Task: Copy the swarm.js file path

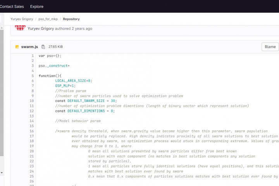Action: point(43,47)
